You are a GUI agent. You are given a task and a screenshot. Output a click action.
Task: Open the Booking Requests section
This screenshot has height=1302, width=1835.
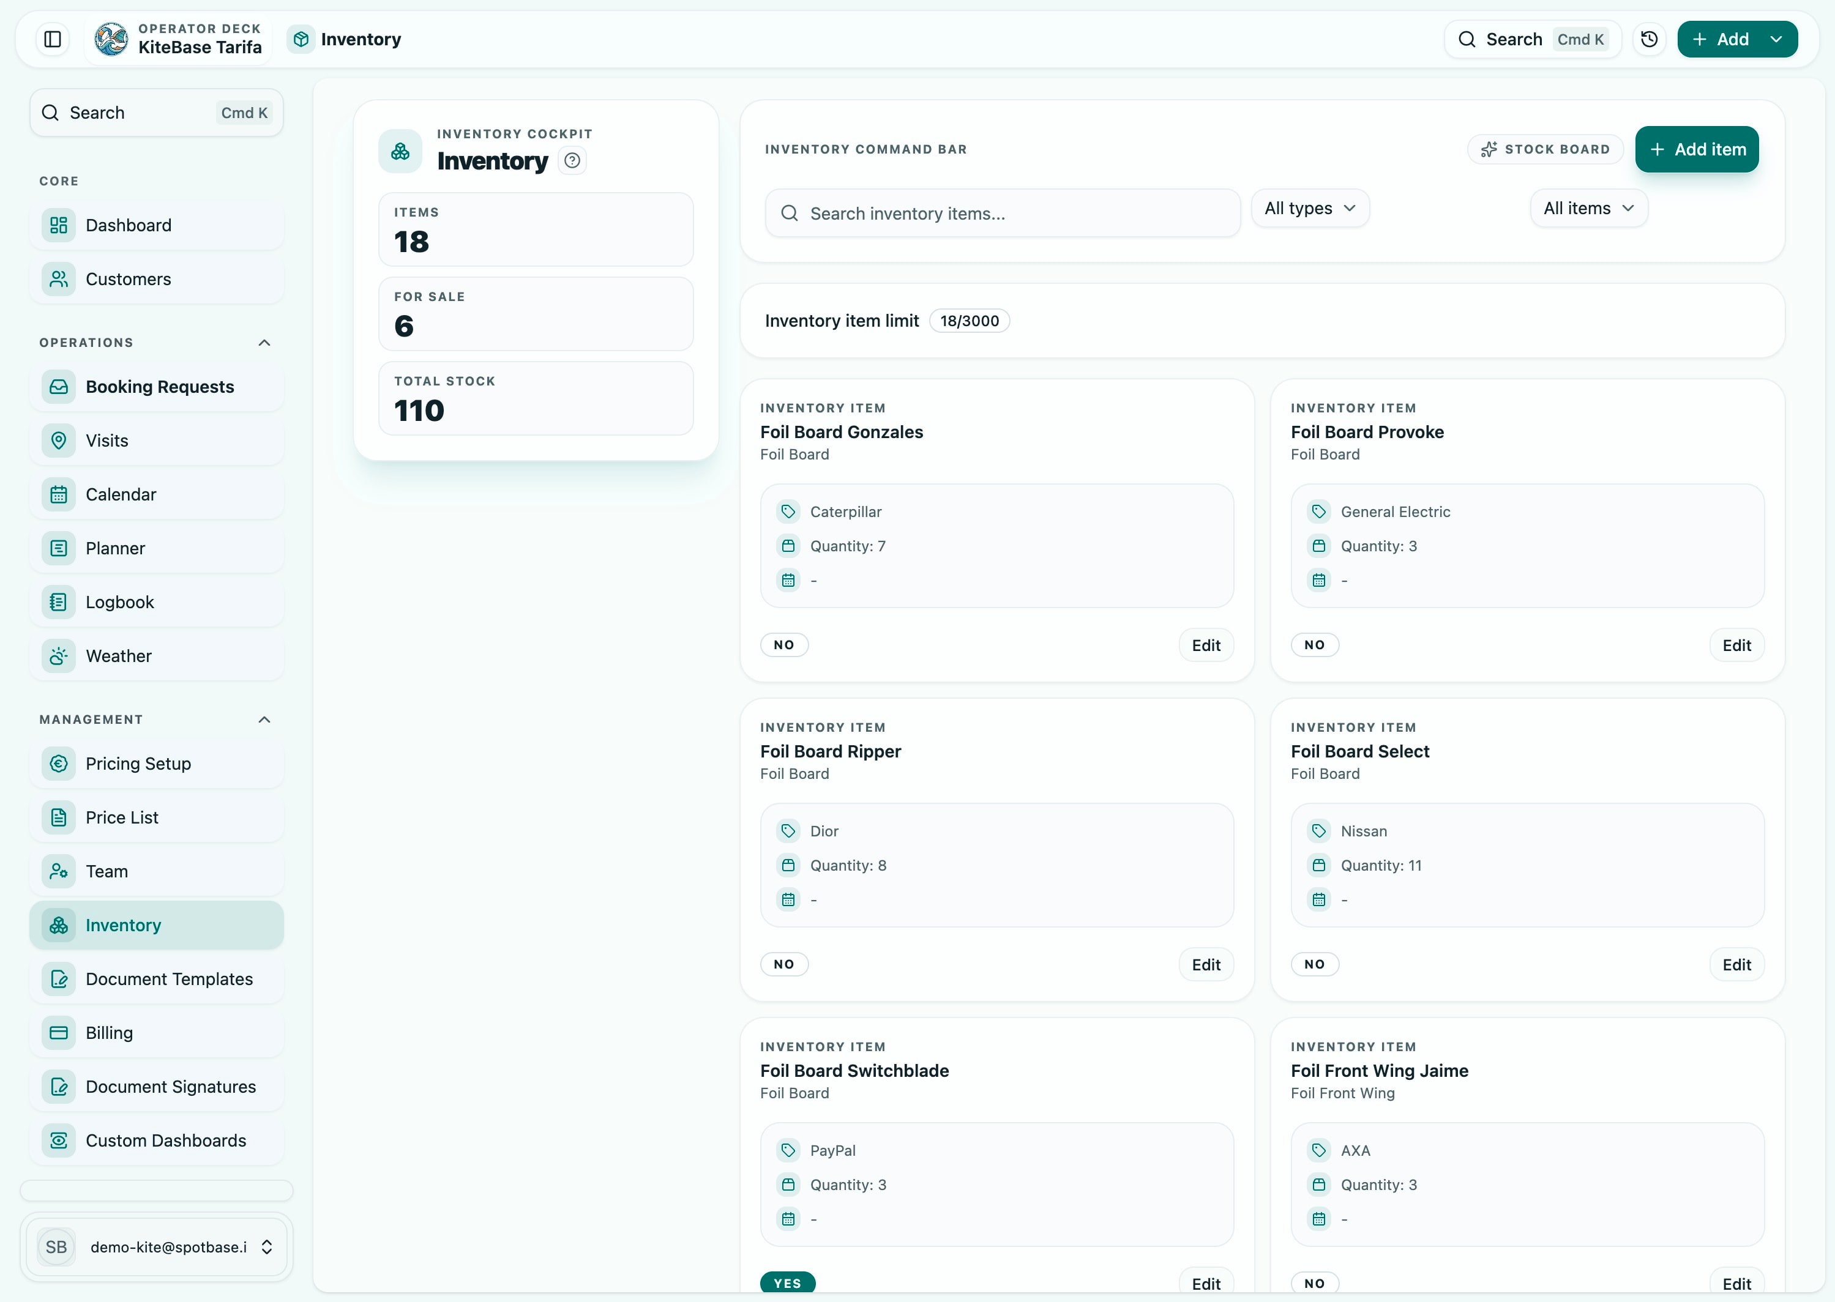point(160,387)
